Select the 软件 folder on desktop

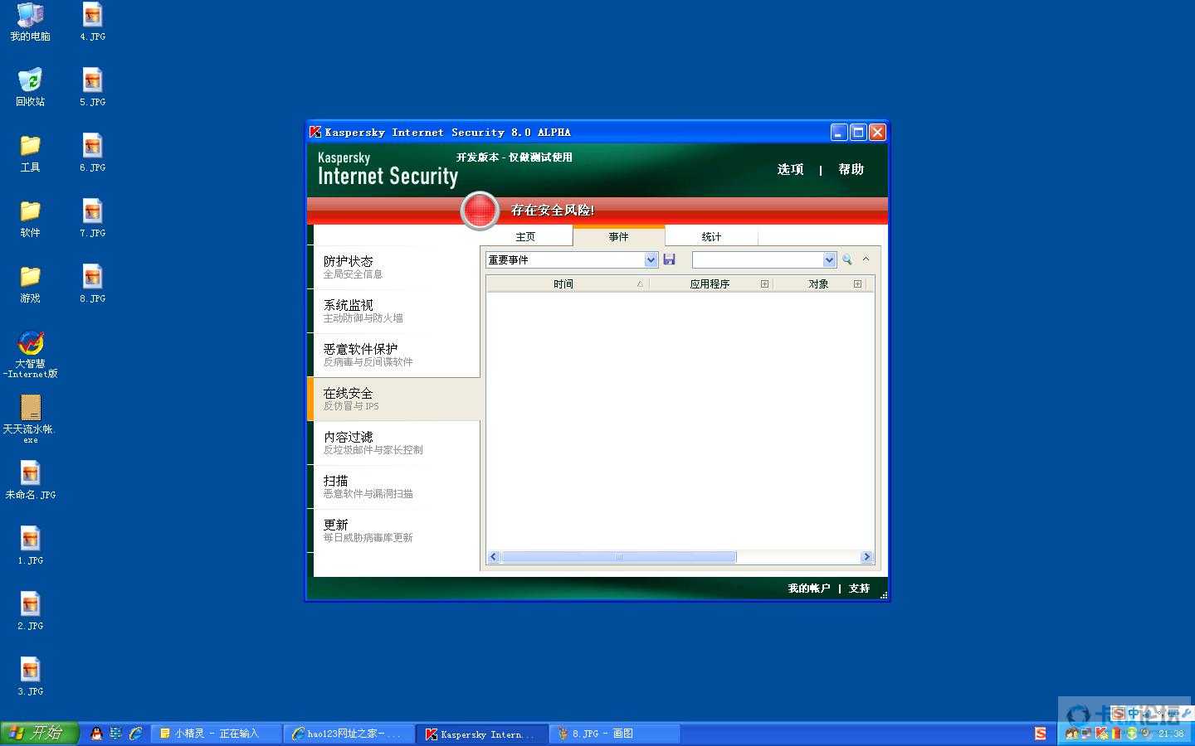[30, 218]
